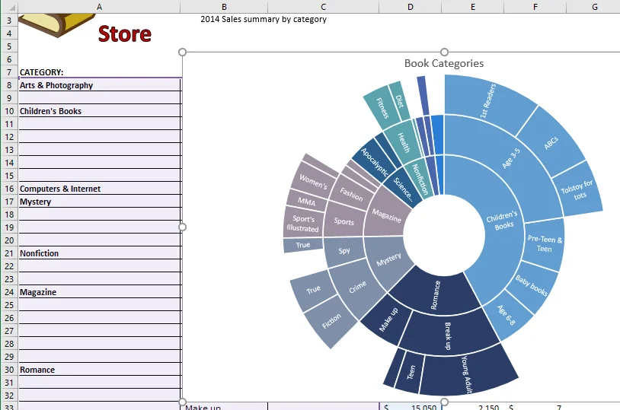
Task: Click the chart's top-middle sizing handle
Action: click(445, 52)
